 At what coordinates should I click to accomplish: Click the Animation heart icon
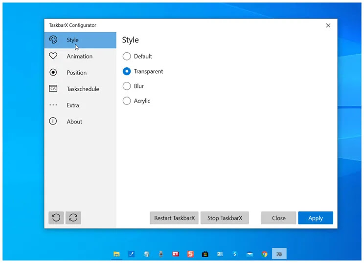(x=53, y=56)
